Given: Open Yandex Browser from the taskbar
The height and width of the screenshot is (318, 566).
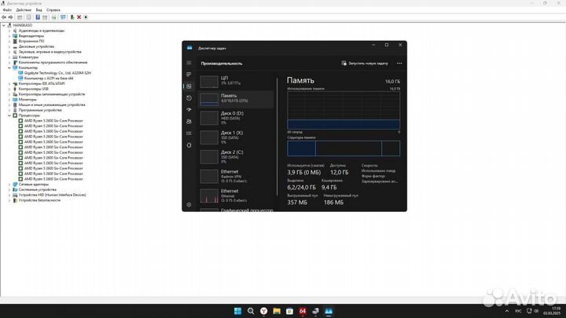Looking at the screenshot, I should pyautogui.click(x=264, y=311).
